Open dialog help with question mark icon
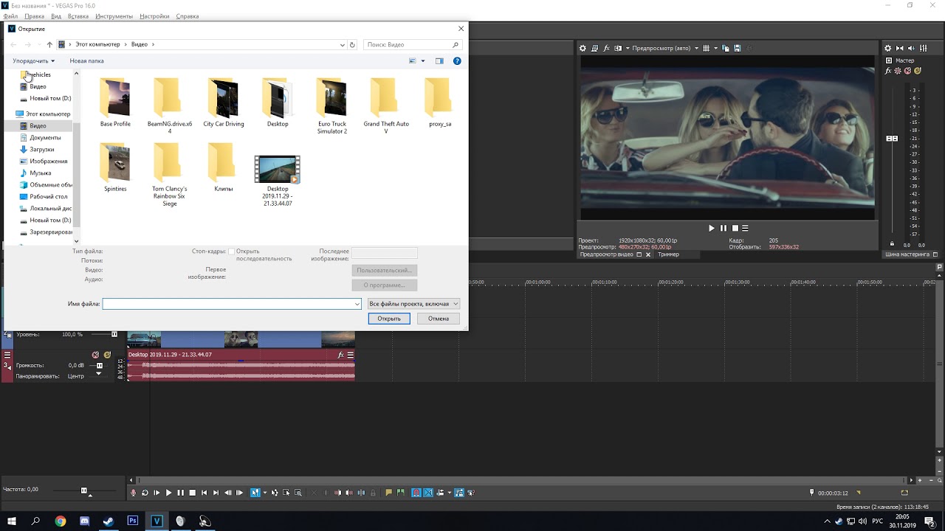This screenshot has height=531, width=945. coord(457,61)
